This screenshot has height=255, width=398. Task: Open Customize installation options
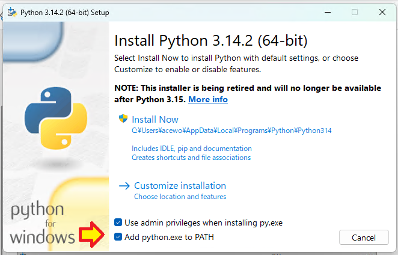point(180,186)
